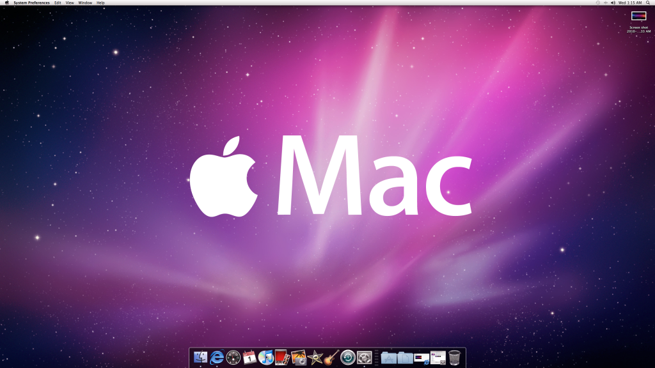Viewport: 655px width, 368px height.
Task: Open the Apple menu
Action: point(6,3)
